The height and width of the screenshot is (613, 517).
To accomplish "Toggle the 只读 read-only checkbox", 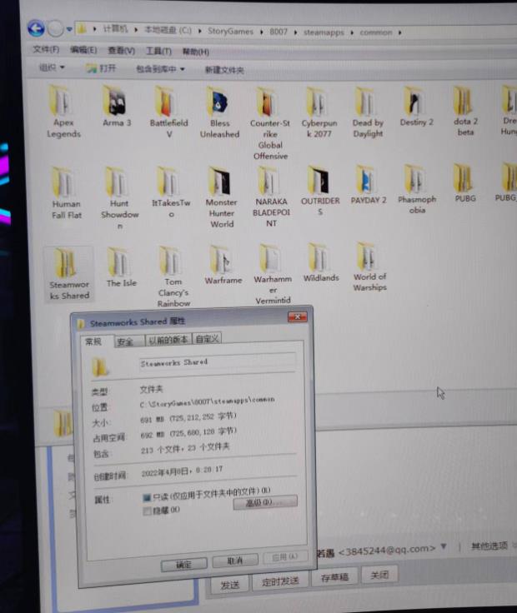I will [147, 498].
